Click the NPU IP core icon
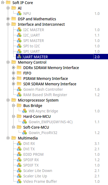Screen dimensions: 108x185 pyautogui.click(x=19, y=14)
